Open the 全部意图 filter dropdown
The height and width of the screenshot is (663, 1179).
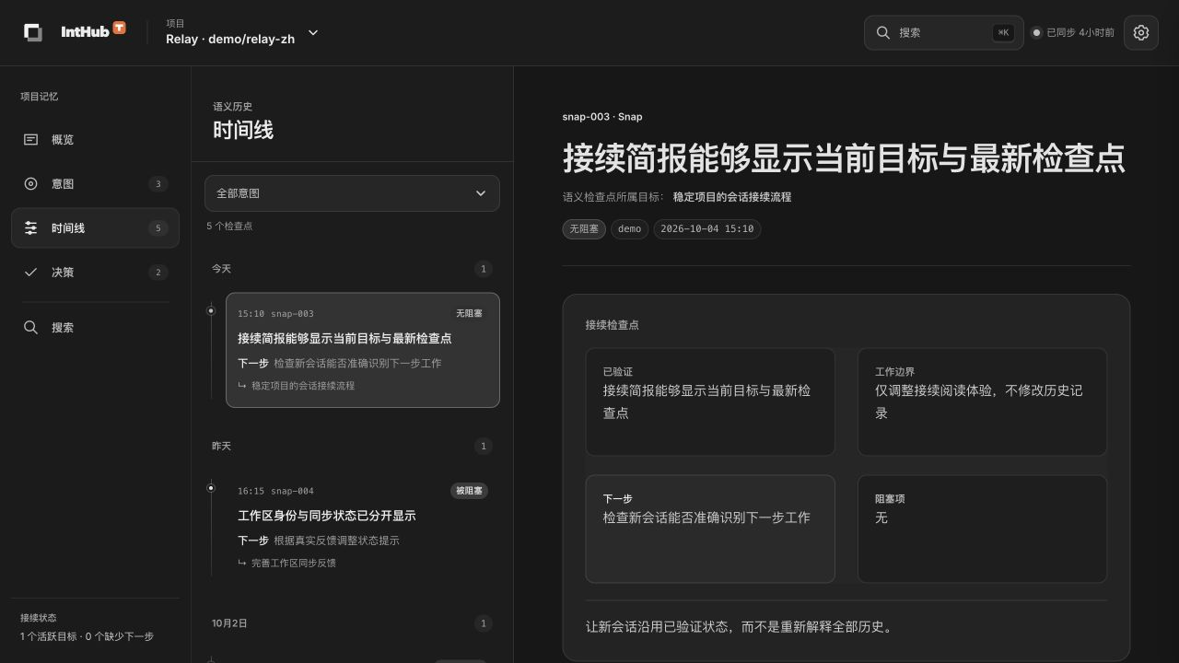tap(352, 193)
